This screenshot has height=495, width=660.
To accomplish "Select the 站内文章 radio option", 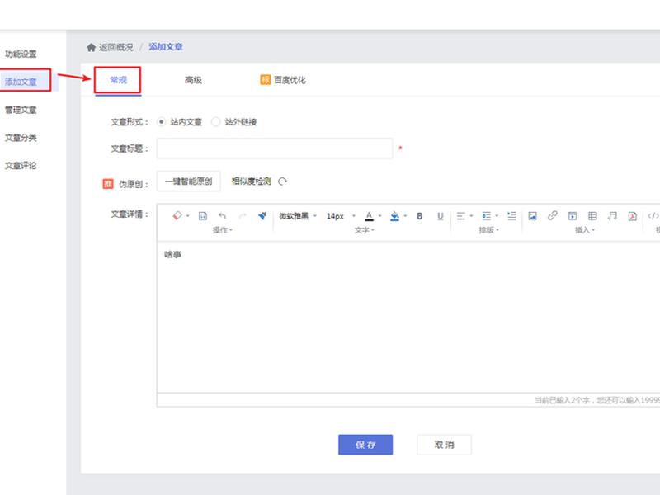I will click(x=161, y=122).
